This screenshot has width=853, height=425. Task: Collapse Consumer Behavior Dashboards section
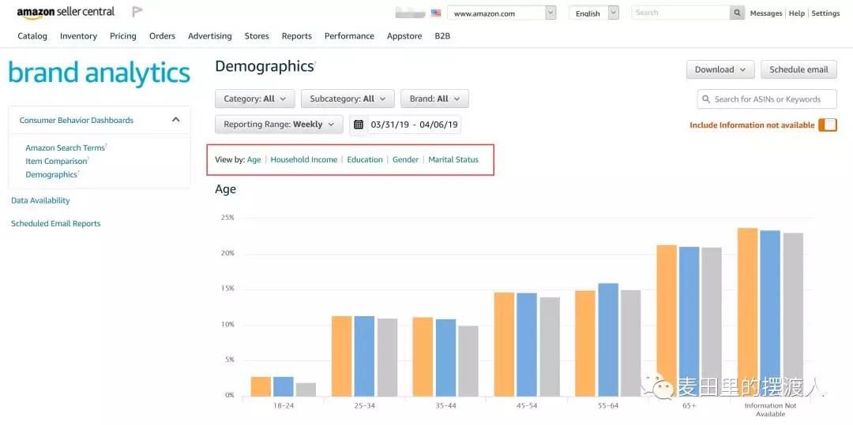point(175,120)
